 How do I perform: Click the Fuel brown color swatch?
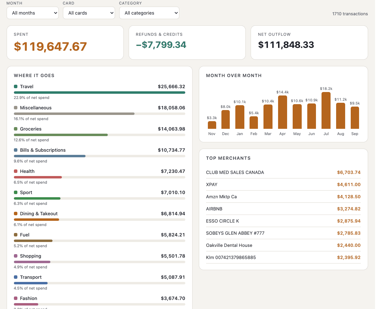16,235
